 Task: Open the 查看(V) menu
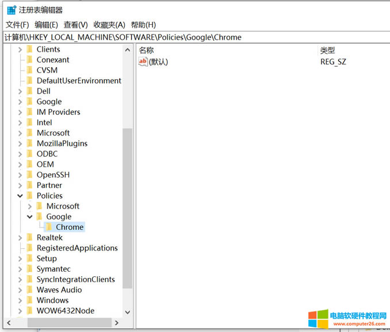tap(75, 25)
